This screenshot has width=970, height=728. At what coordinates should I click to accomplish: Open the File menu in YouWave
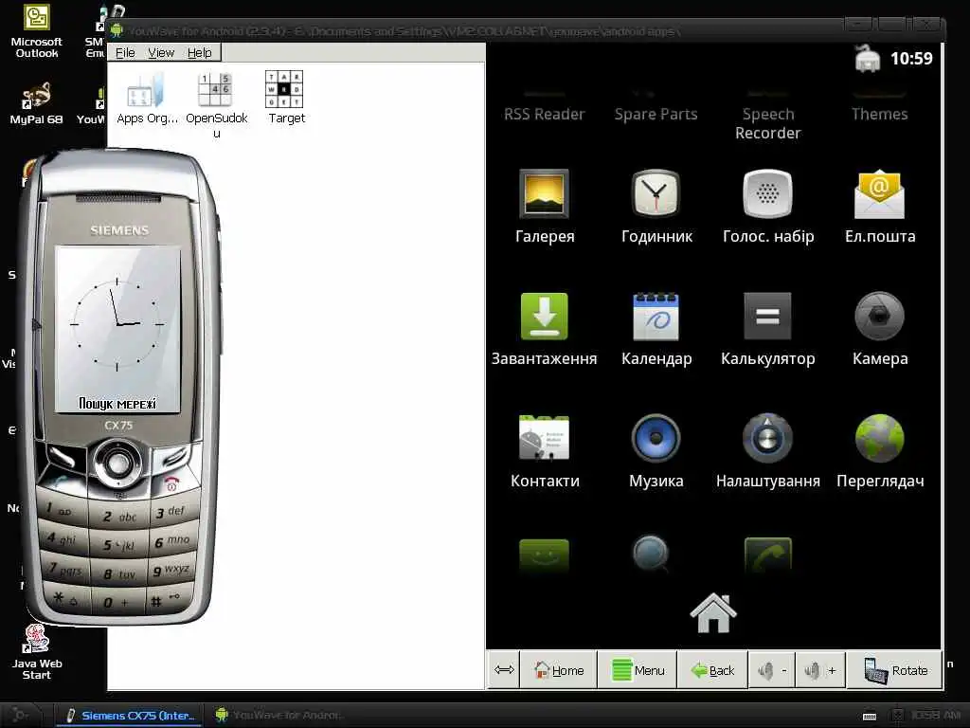(x=125, y=53)
